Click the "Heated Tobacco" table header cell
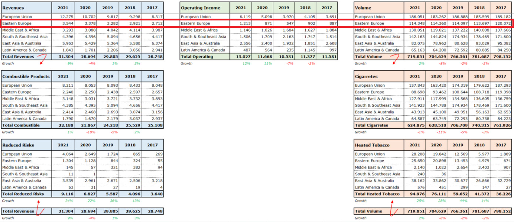Screen dimensions: 514x222 pyautogui.click(x=379, y=145)
